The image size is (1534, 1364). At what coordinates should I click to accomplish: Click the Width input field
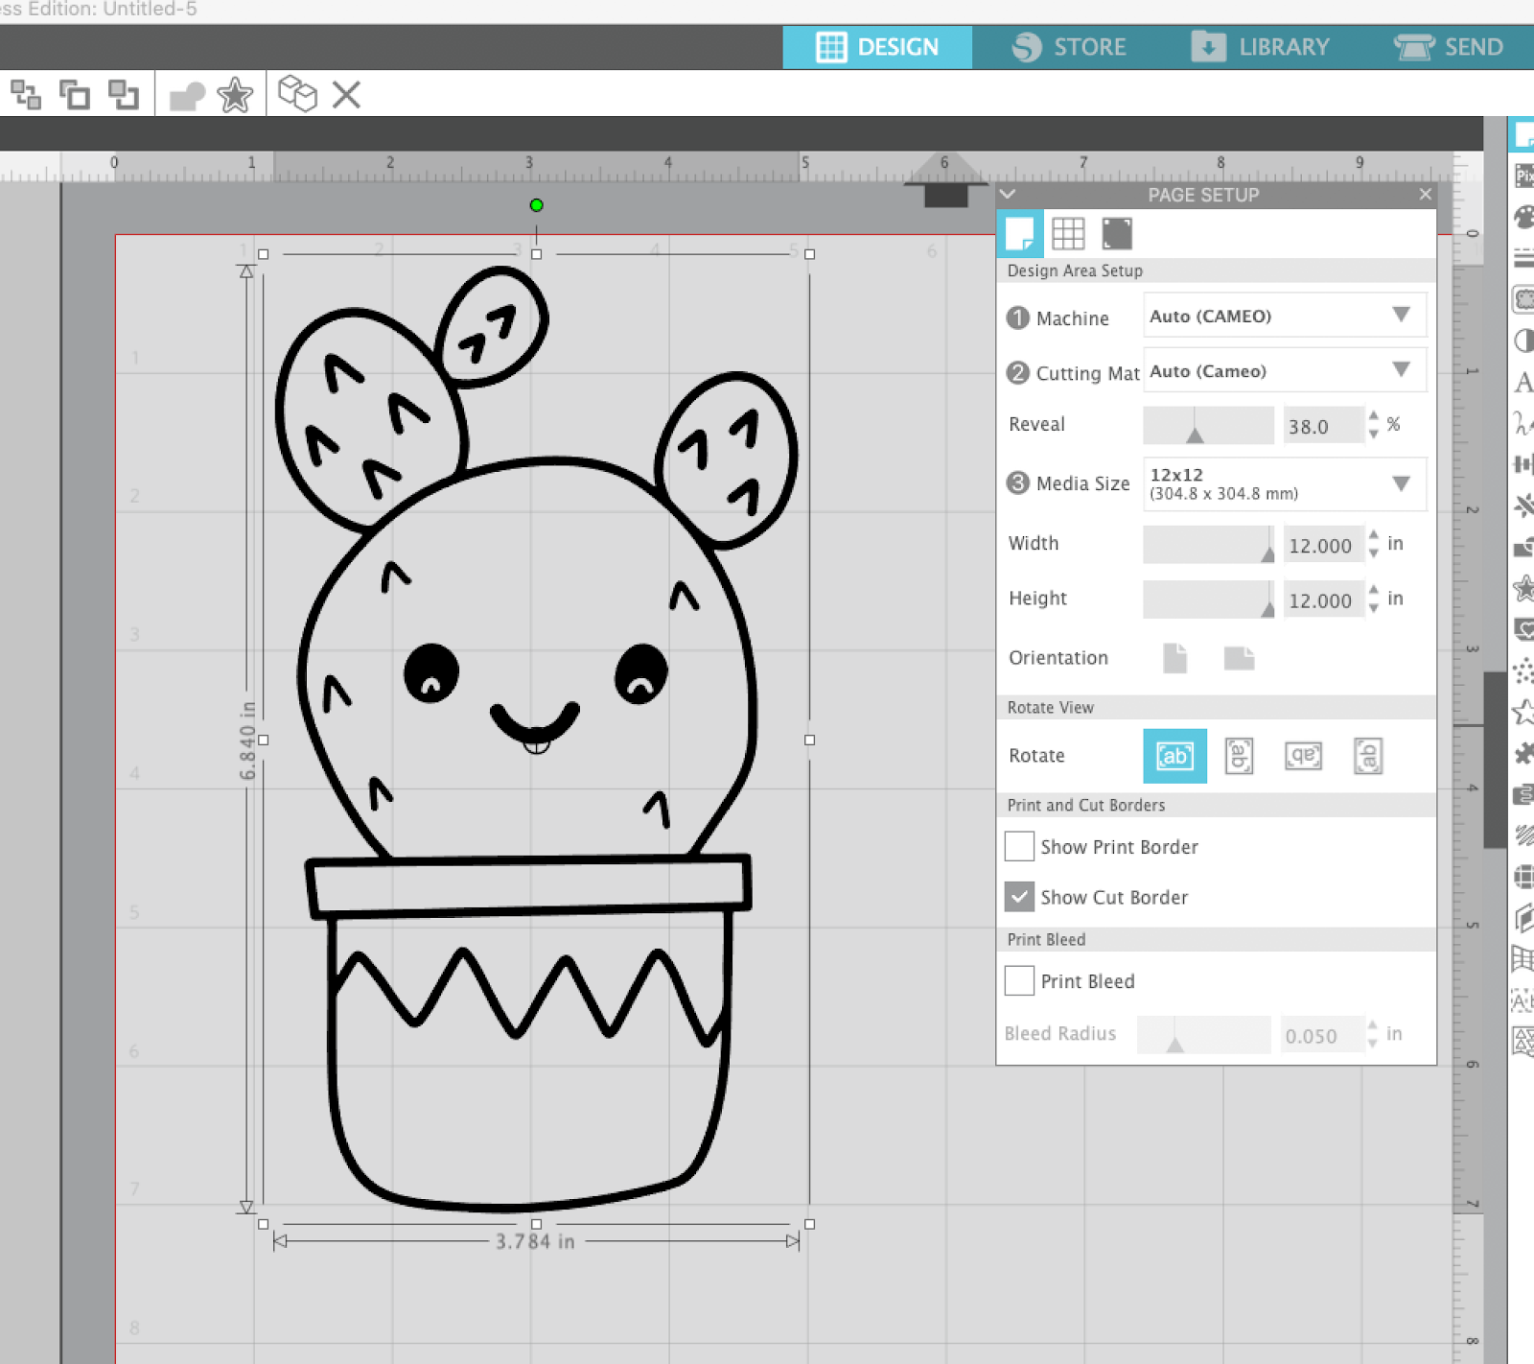click(1323, 545)
